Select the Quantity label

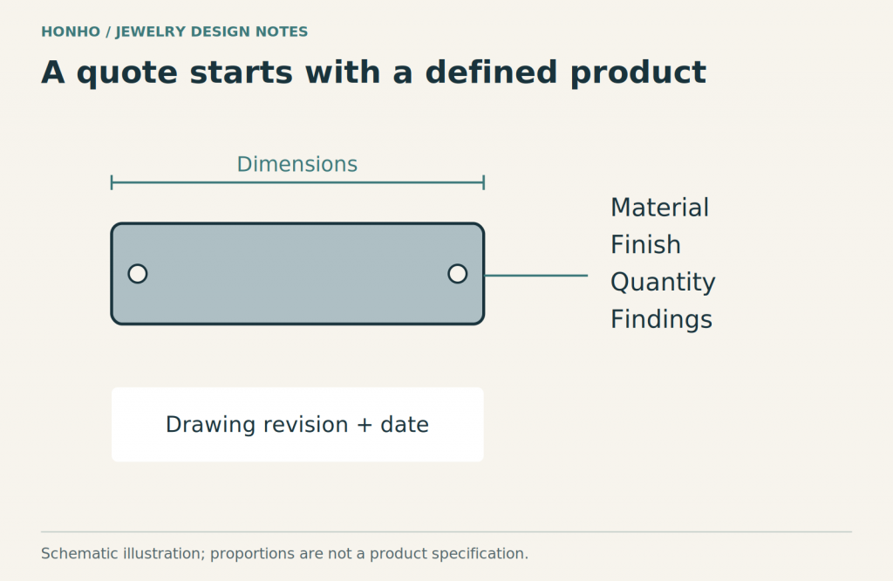coord(663,283)
